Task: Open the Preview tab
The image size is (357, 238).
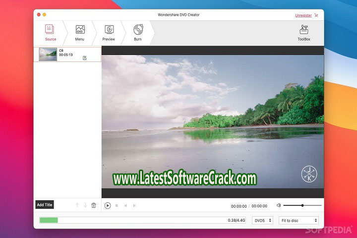Action: (109, 32)
